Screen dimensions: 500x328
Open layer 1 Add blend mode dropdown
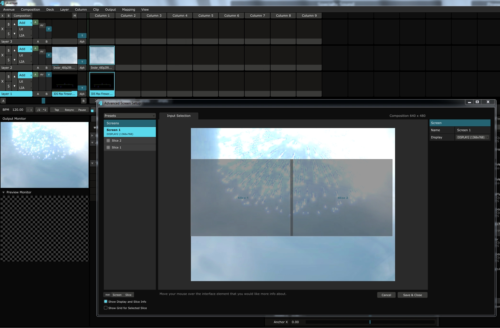(x=25, y=75)
